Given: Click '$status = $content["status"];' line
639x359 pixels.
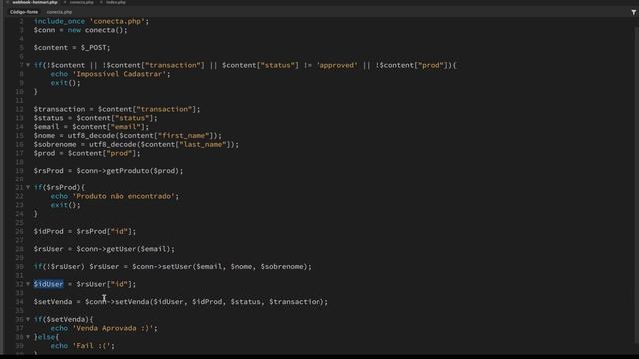Looking at the screenshot, I should click(96, 118).
